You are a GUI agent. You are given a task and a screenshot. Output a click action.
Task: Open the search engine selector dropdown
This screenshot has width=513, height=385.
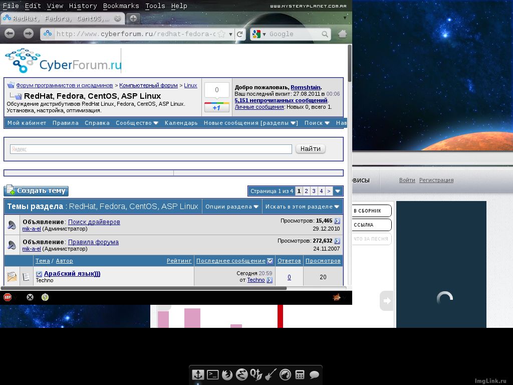[264, 34]
